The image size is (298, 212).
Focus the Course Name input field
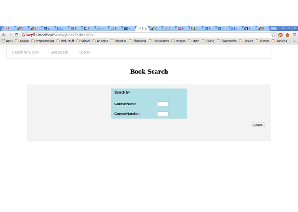click(x=163, y=104)
